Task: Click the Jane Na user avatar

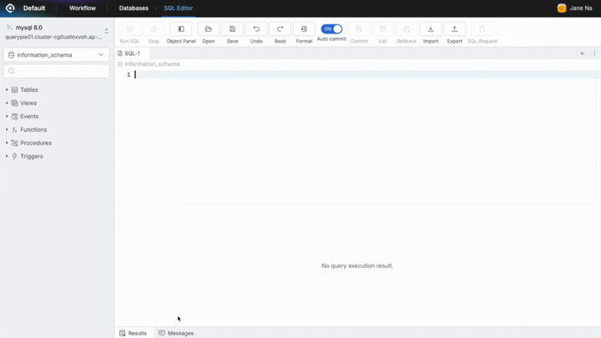Action: click(x=562, y=8)
